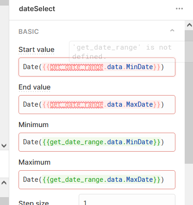Screen dimensions: 193x205
Task: Click the Step size input field
Action: pyautogui.click(x=127, y=200)
